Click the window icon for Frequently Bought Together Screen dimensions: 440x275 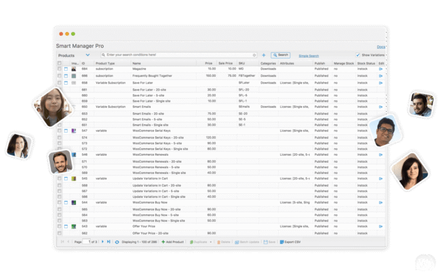pos(66,76)
